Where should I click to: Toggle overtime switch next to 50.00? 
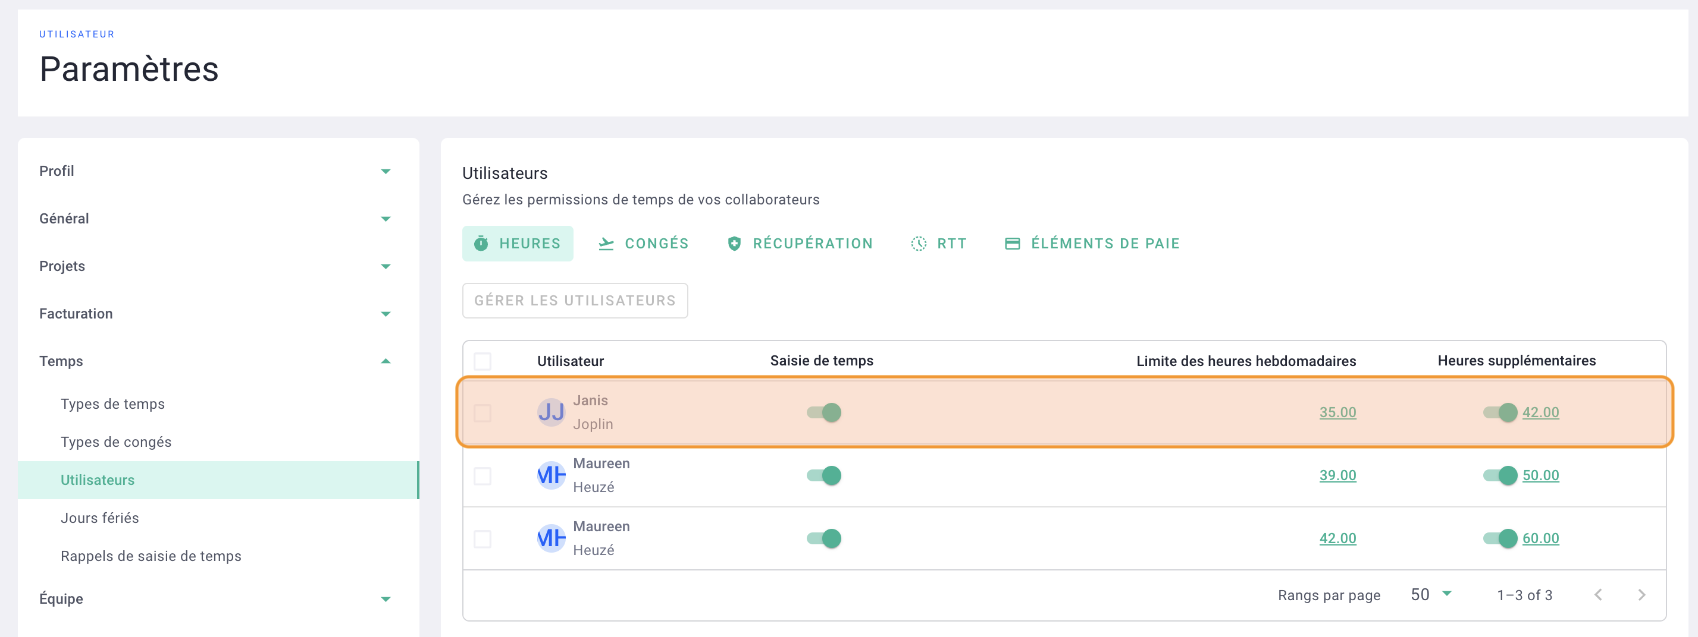(x=1500, y=475)
